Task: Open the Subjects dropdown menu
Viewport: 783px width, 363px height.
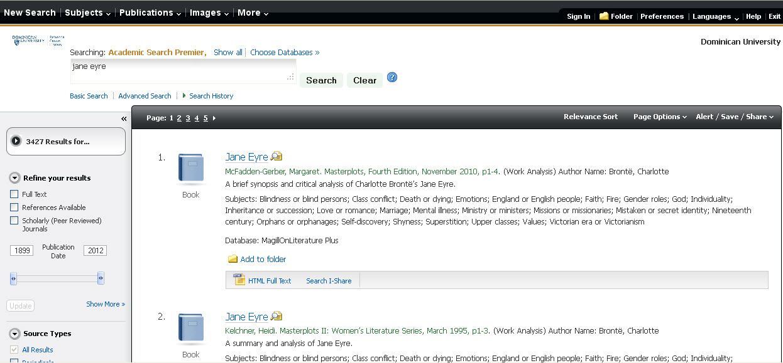Action: [87, 13]
